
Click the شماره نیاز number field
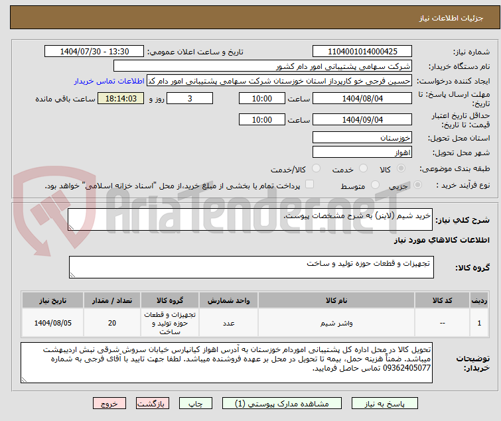point(362,52)
